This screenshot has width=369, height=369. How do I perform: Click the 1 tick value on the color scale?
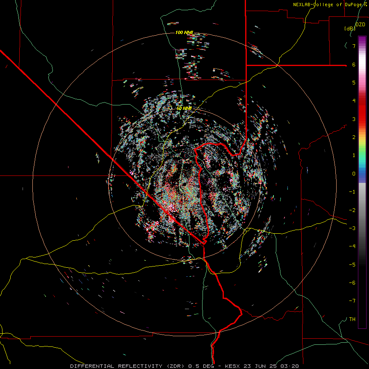[354, 155]
